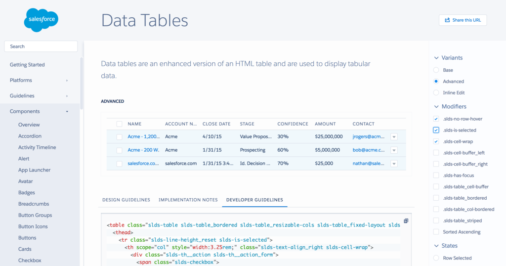
Task: Select the Acme - 200 W. row checkbox
Action: tap(120, 150)
